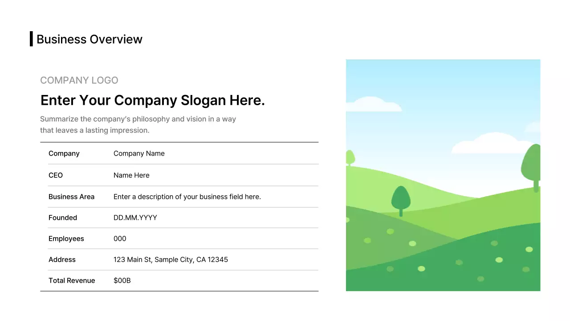
Task: Click the Business Overview slide title
Action: coord(89,39)
